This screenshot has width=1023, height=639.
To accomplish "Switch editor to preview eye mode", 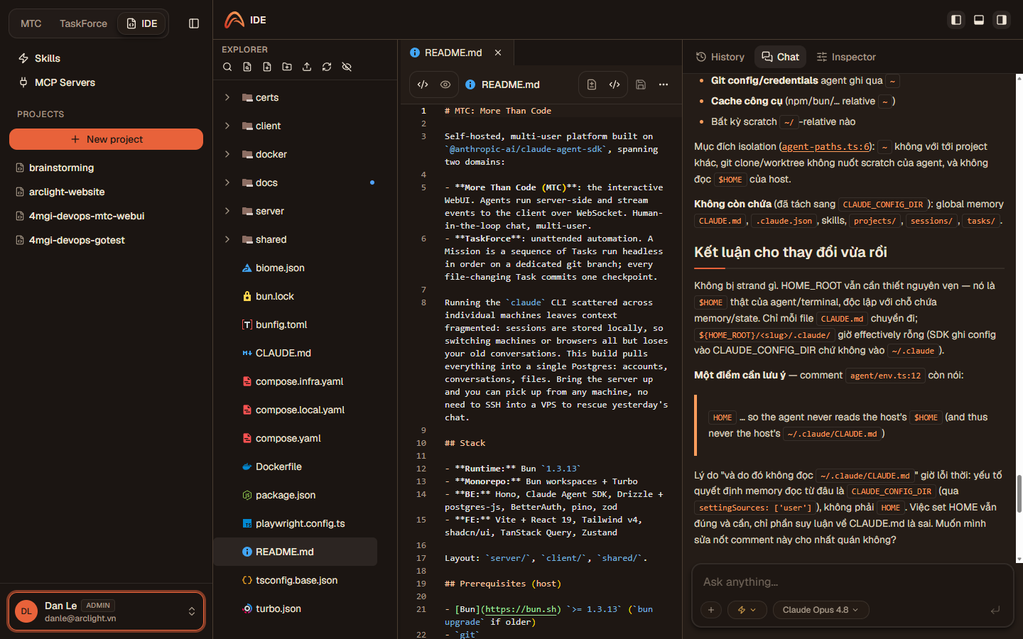I will click(x=445, y=84).
